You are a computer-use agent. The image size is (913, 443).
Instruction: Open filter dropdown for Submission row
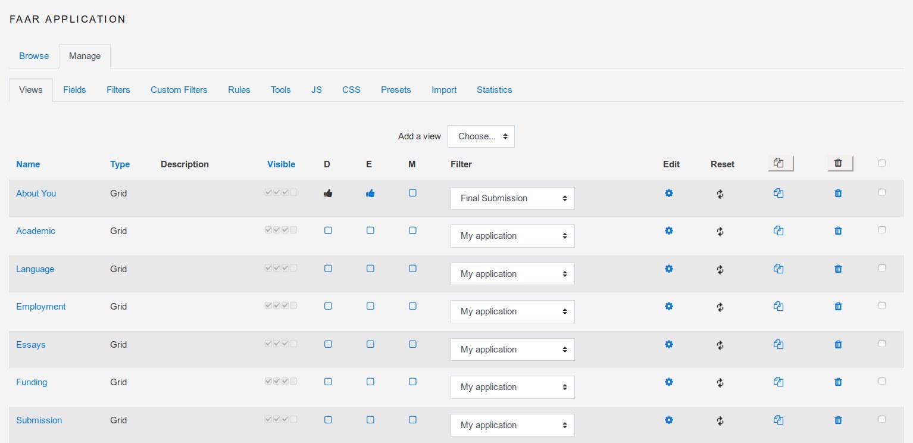coord(512,425)
